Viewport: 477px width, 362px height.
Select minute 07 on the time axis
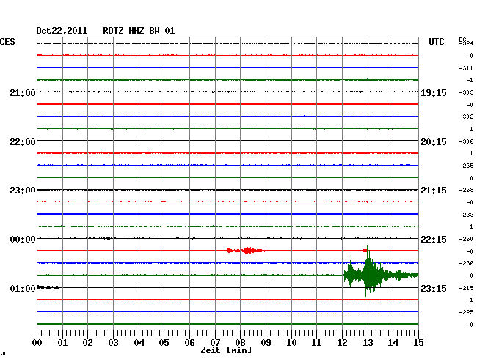pos(215,342)
